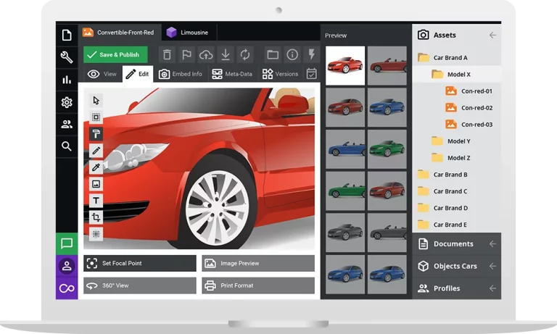Switch to the View tab
557x334 pixels.
click(x=102, y=74)
